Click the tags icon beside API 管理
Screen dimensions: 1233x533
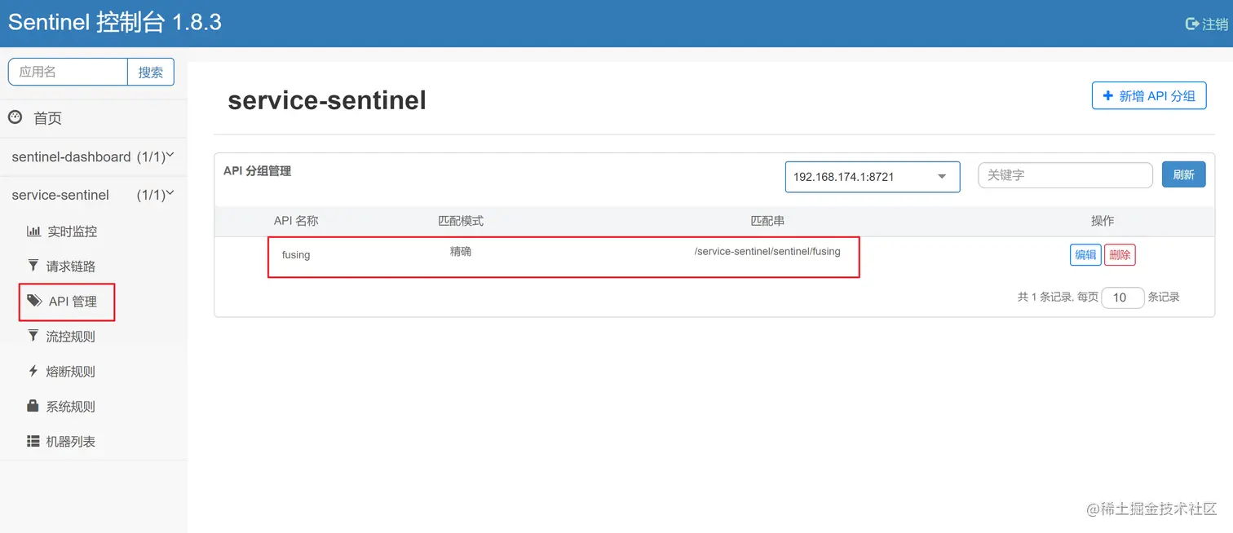(x=34, y=301)
